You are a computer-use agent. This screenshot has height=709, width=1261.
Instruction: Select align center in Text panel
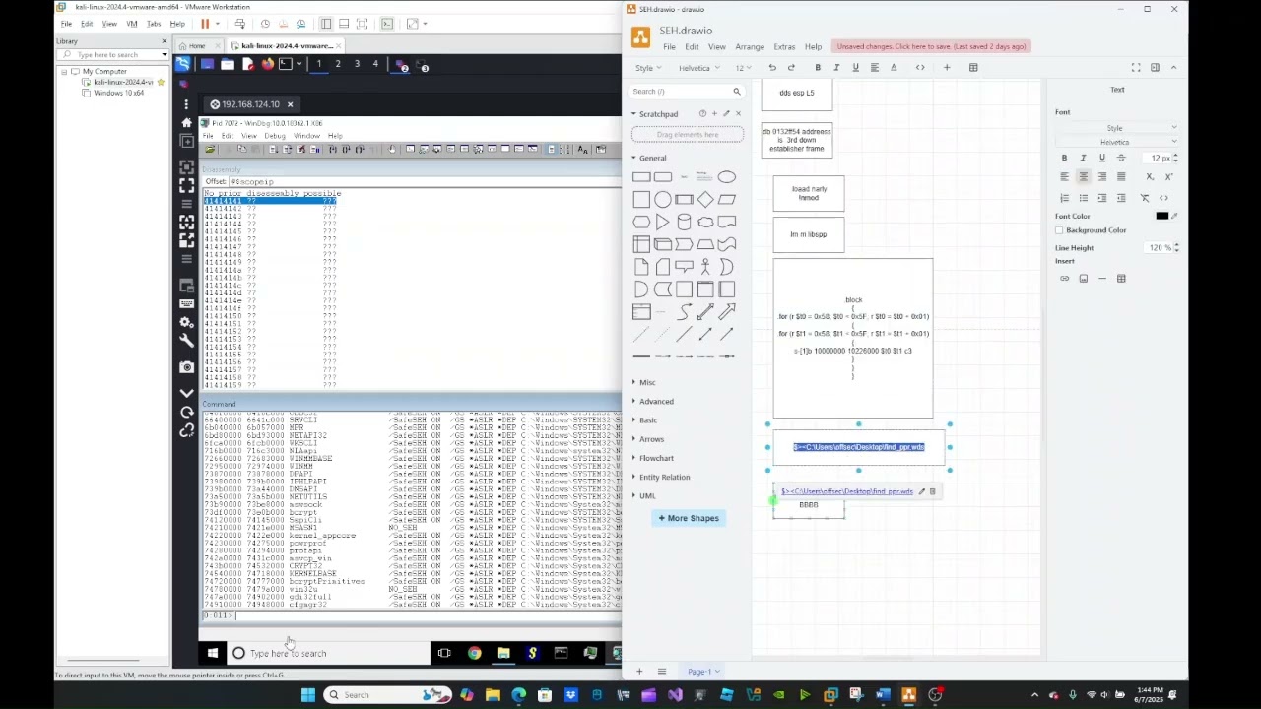tap(1083, 176)
